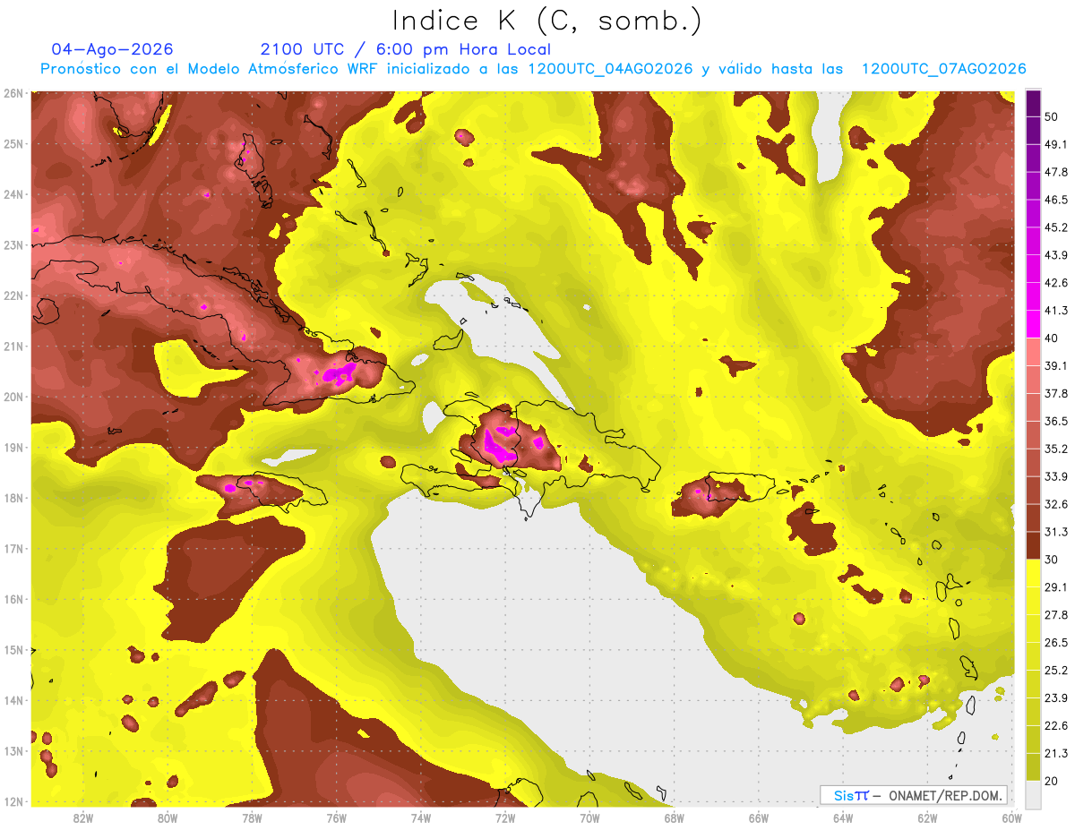Click the 'SisTT - ONAMET/REP.DOM.' label
The height and width of the screenshot is (830, 1075).
tap(913, 795)
